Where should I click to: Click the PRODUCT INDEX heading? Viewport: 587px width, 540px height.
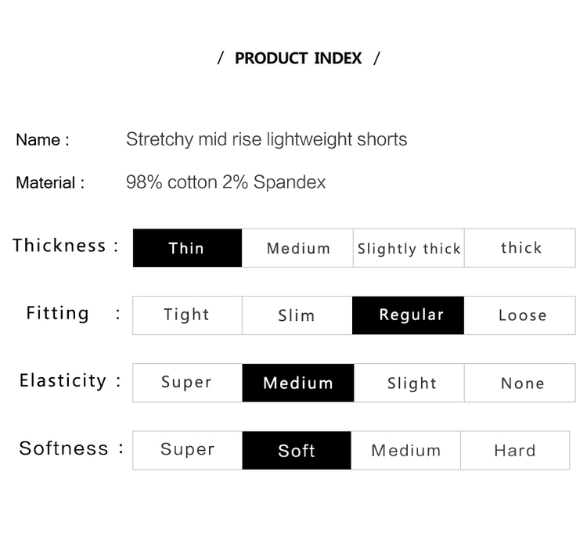pyautogui.click(x=298, y=59)
